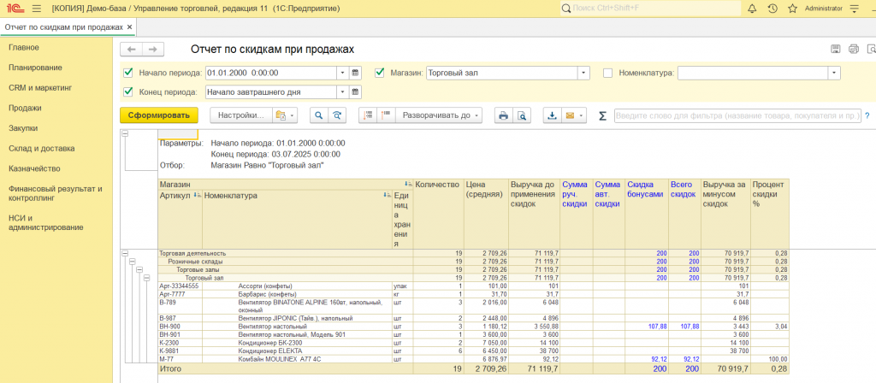Click the find next magnifier icon
This screenshot has width=876, height=383.
(336, 115)
